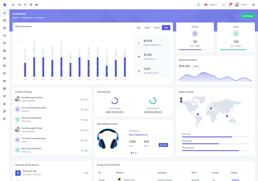Click the Earning Goal green progress ring
This screenshot has height=181, width=258.
click(x=152, y=101)
